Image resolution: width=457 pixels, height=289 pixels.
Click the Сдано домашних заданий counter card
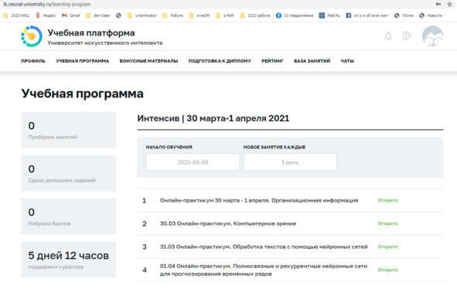coord(69,173)
